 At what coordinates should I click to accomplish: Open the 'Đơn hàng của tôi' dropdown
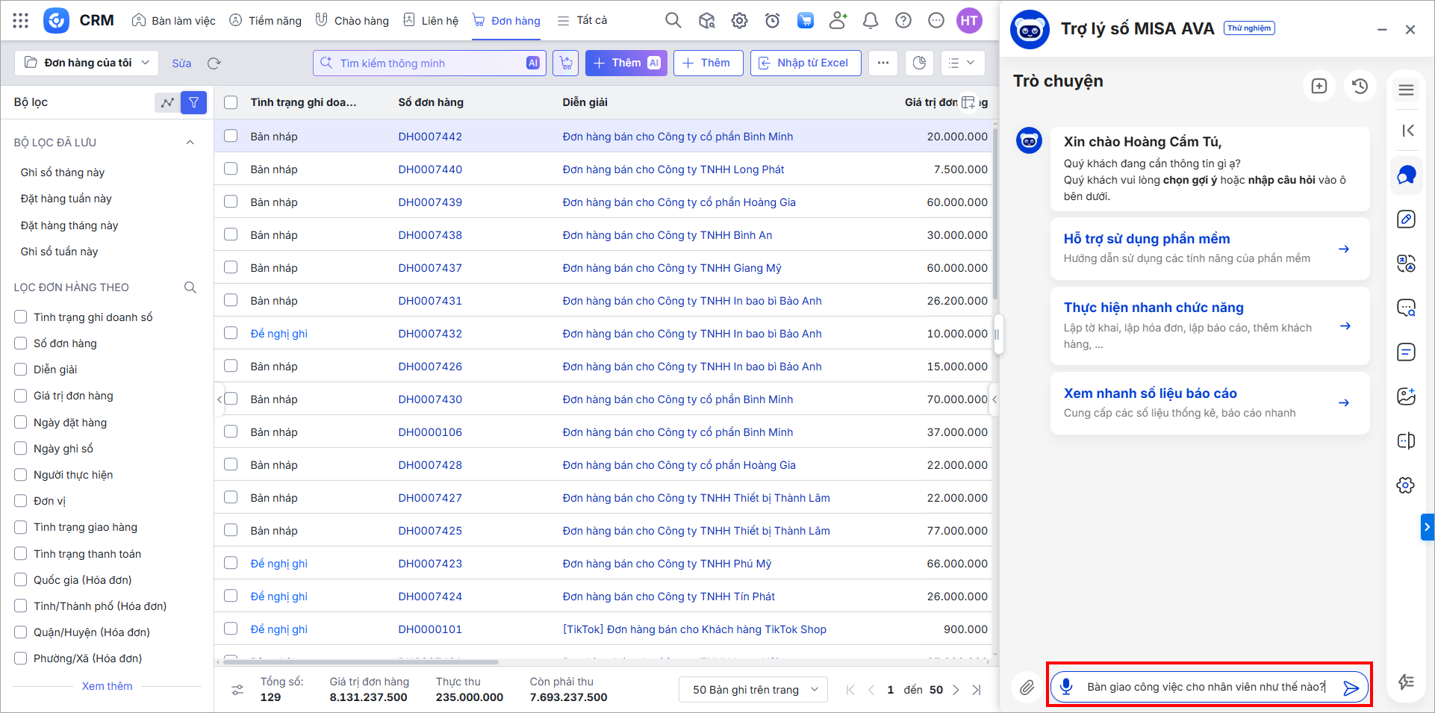(87, 63)
